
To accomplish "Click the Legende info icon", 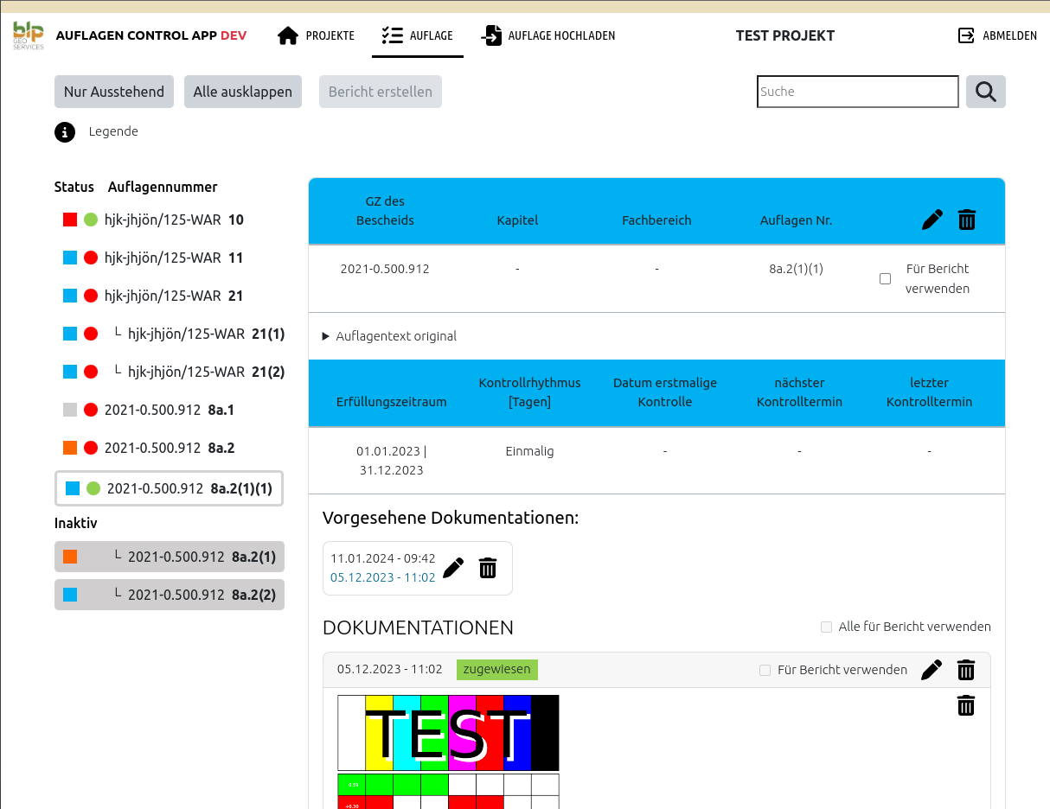I will (65, 132).
